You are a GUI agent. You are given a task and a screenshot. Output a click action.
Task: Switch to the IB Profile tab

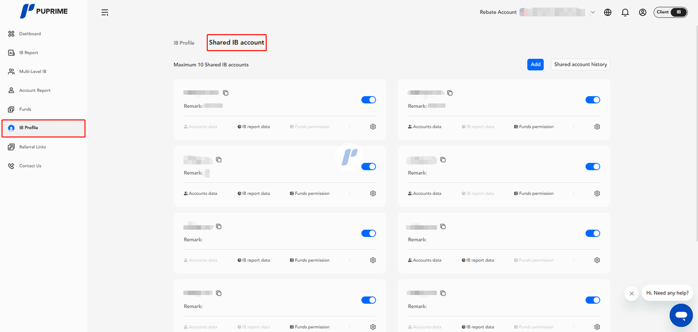point(184,43)
